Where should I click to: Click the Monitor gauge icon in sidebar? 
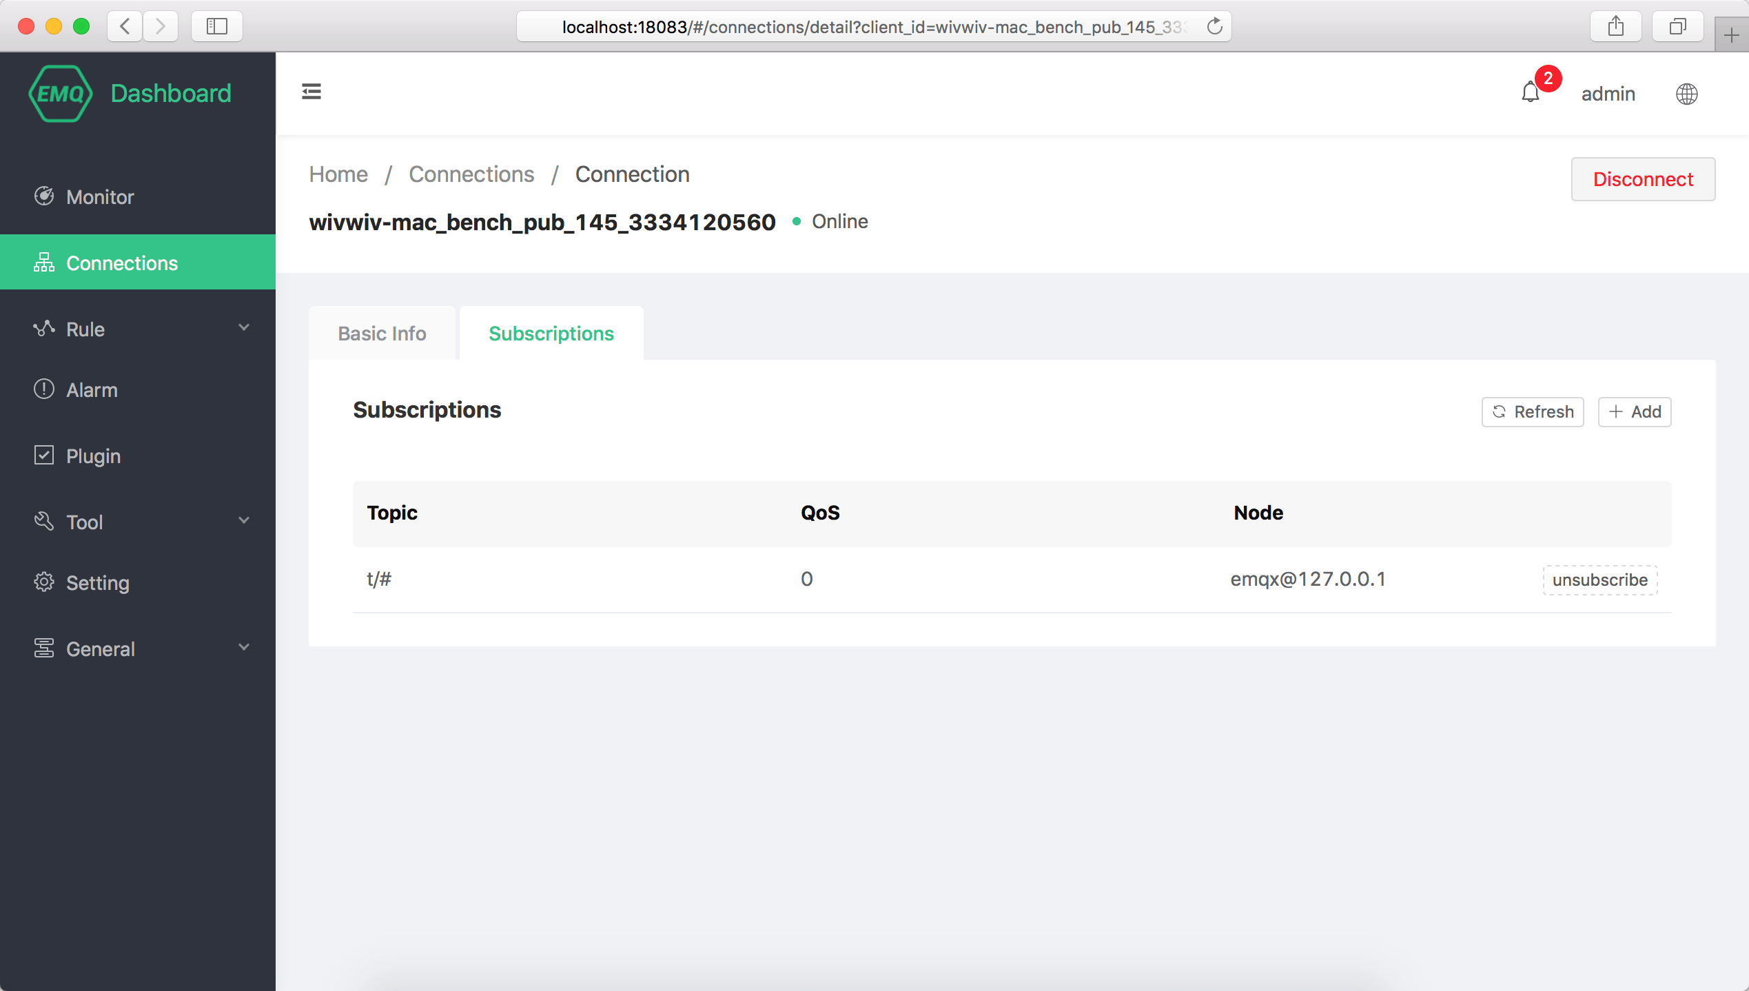click(x=44, y=196)
